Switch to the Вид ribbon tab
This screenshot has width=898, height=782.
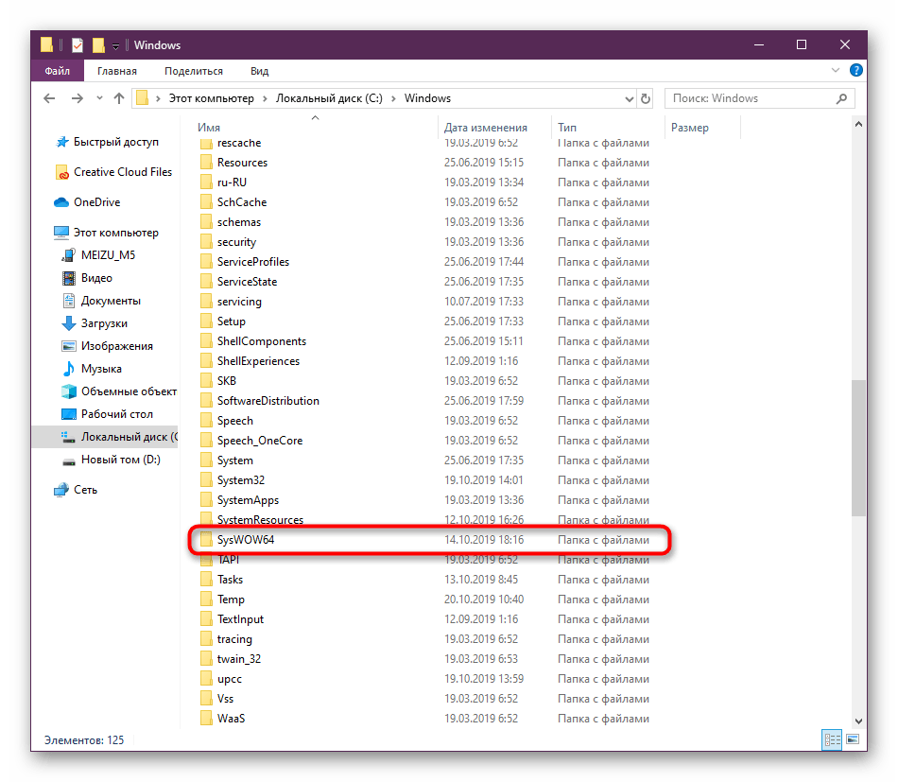coord(259,71)
